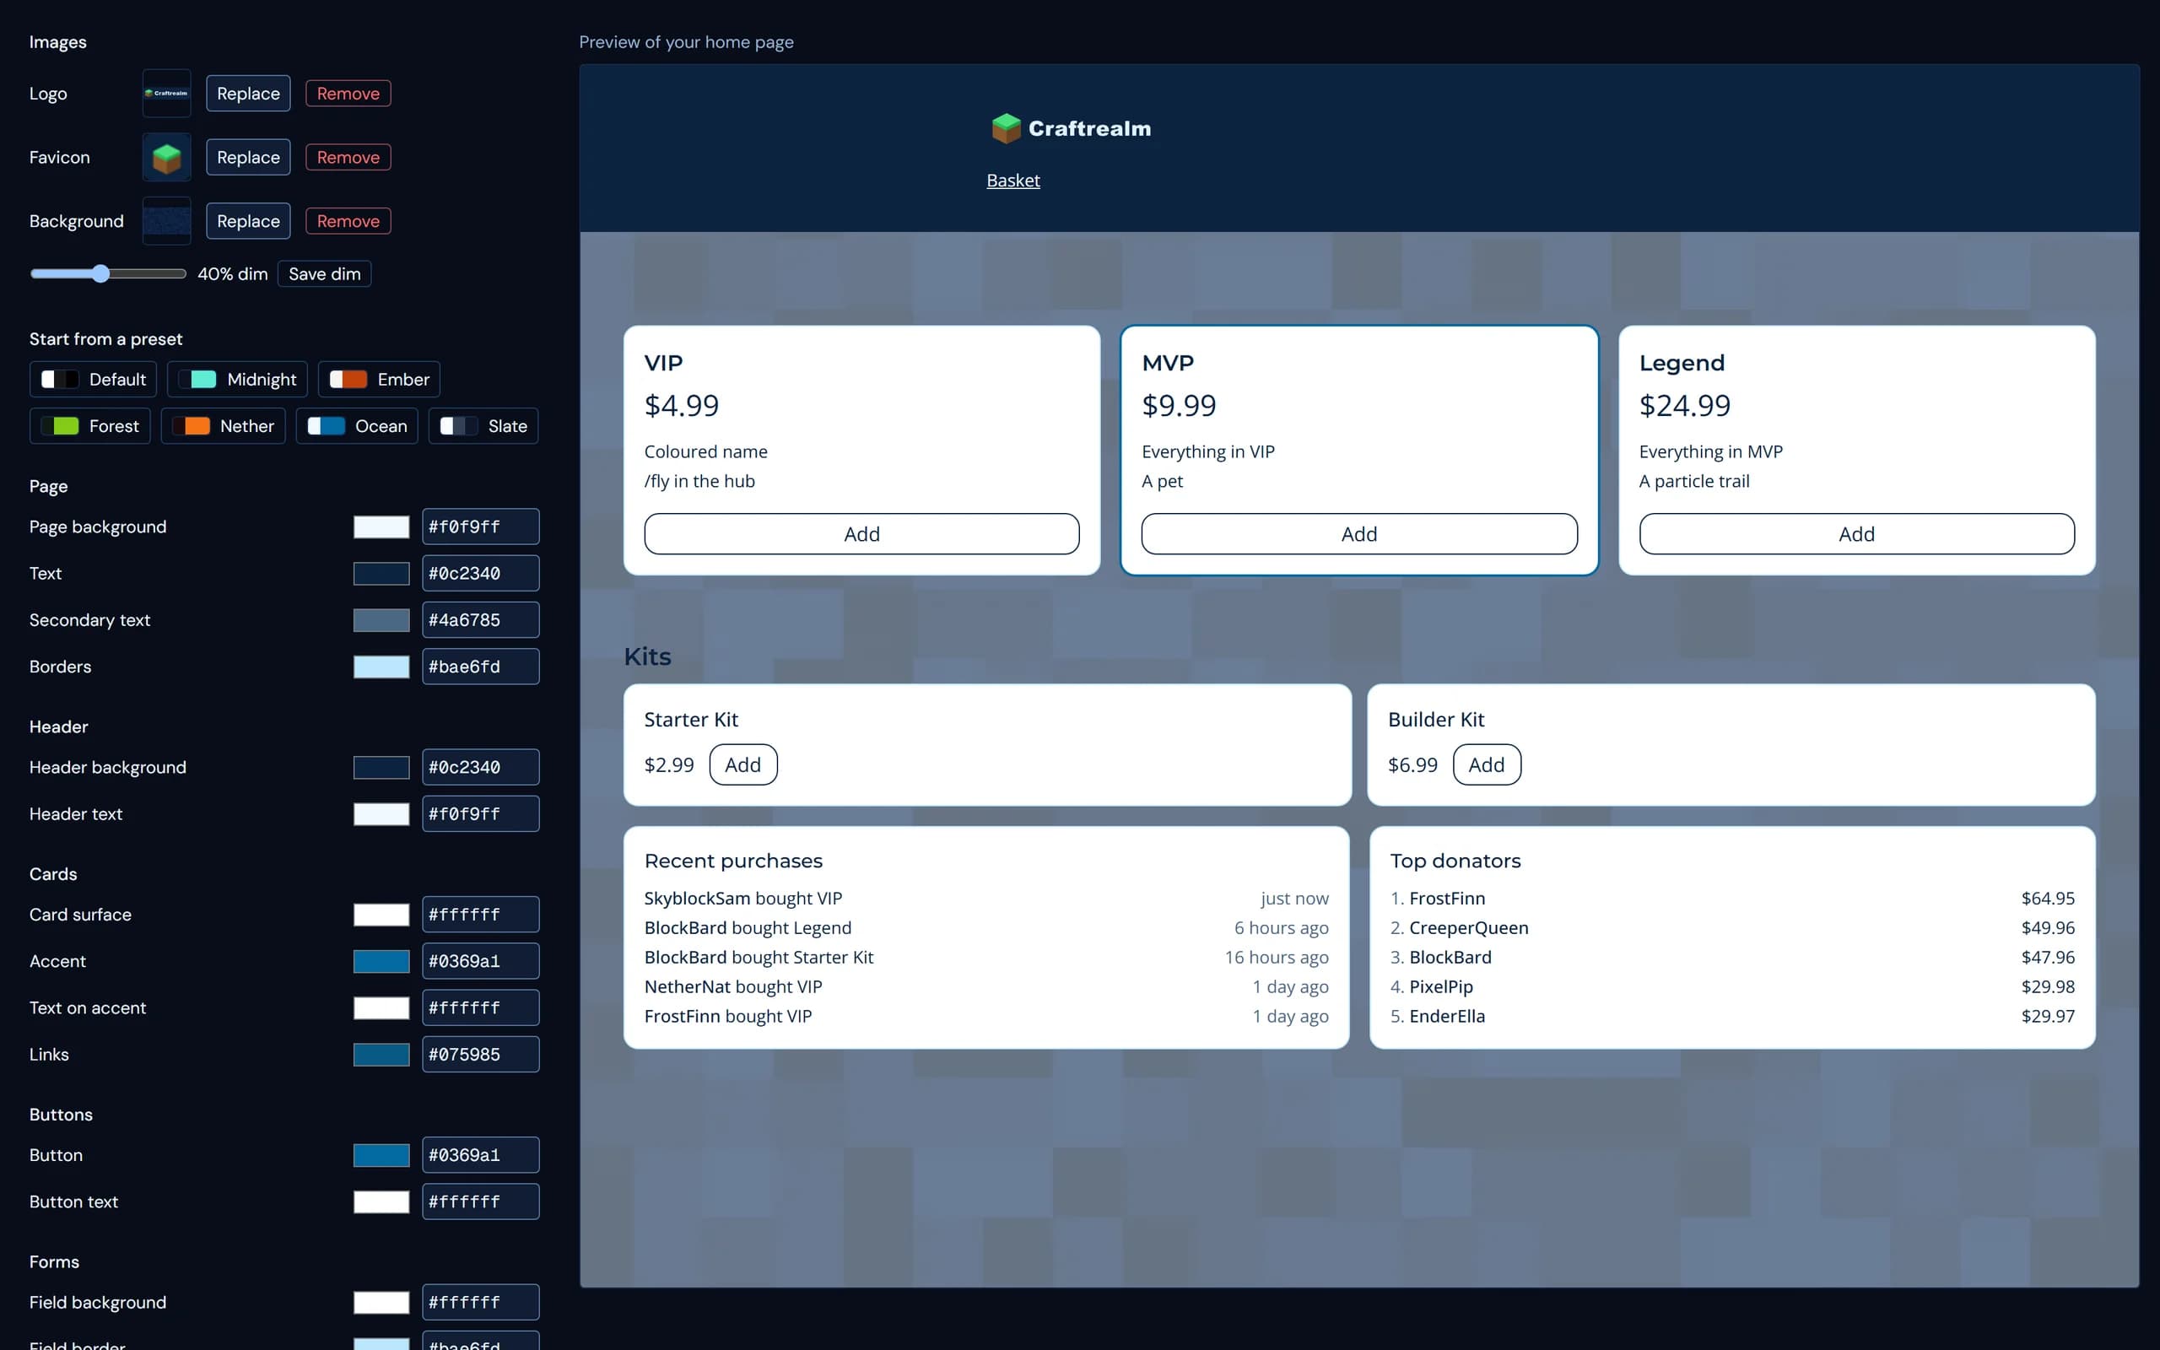This screenshot has height=1350, width=2160.
Task: Click 'SkyblockSam bought VIP' purchase row
Action: (x=986, y=899)
